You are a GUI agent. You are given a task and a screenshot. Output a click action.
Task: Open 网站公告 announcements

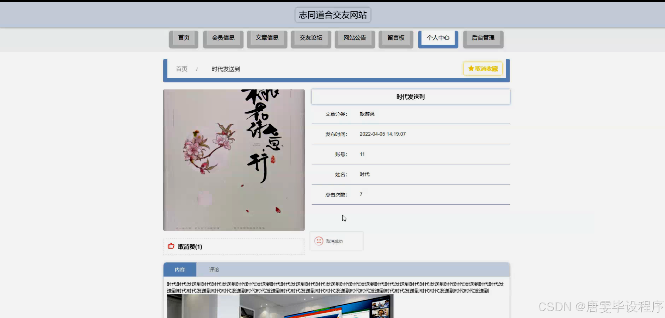pyautogui.click(x=355, y=39)
